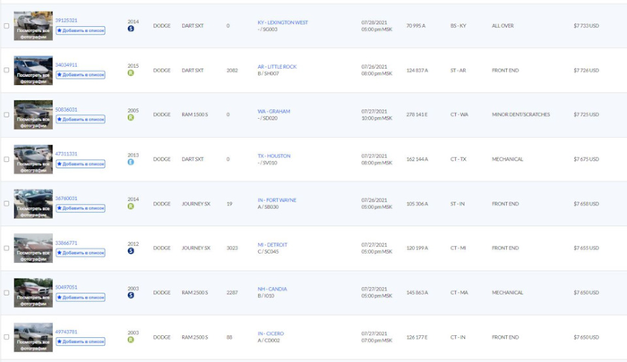Click the R badge under year 2005

(131, 117)
